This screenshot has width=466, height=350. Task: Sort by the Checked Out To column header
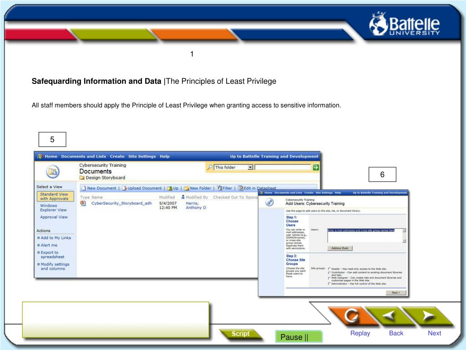pyautogui.click(x=228, y=197)
